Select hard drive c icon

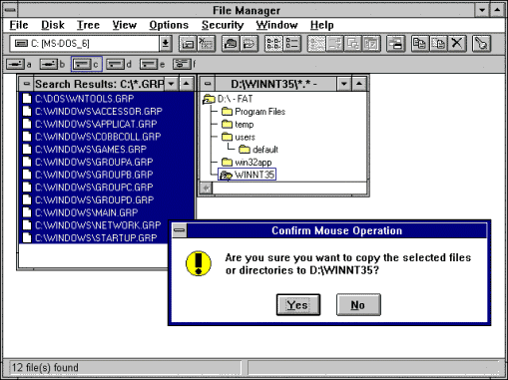(82, 64)
